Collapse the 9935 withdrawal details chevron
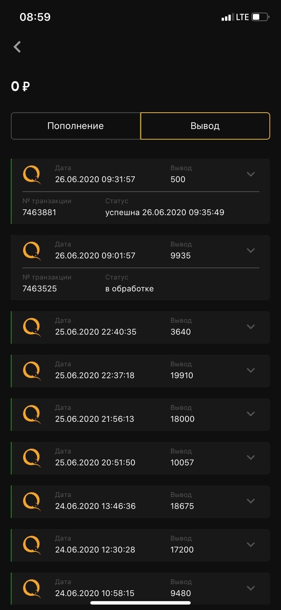The image size is (281, 610). [251, 251]
